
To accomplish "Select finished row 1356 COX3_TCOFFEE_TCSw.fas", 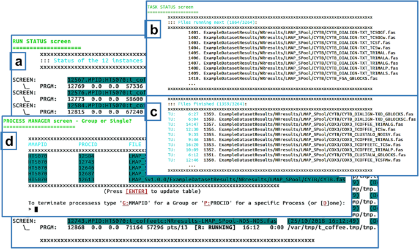I will coord(281,129).
